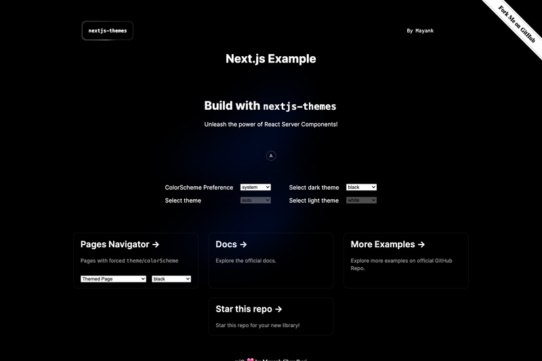Open the Select light theme dropdown

click(x=361, y=200)
